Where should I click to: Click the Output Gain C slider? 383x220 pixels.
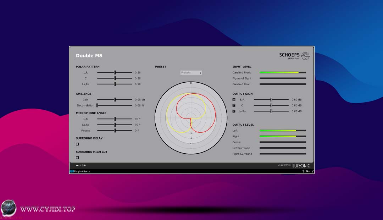271,105
